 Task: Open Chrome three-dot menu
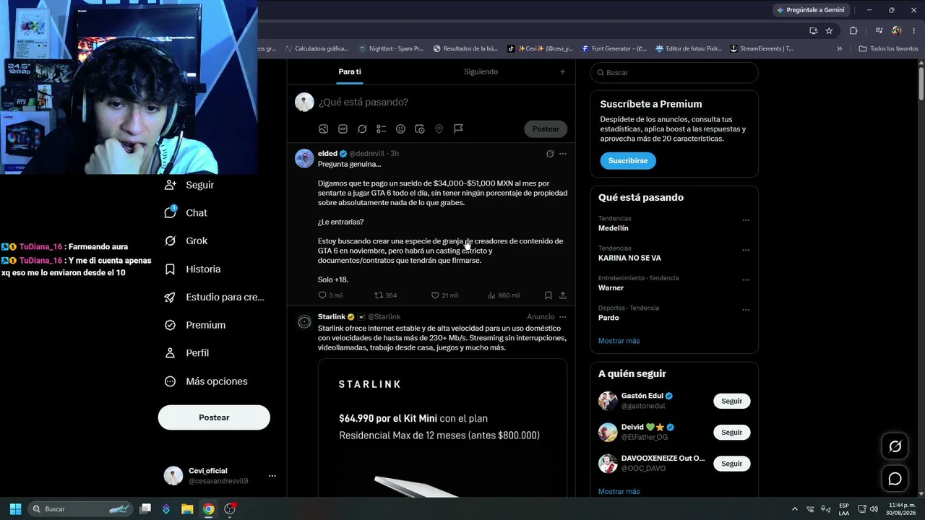pos(913,30)
